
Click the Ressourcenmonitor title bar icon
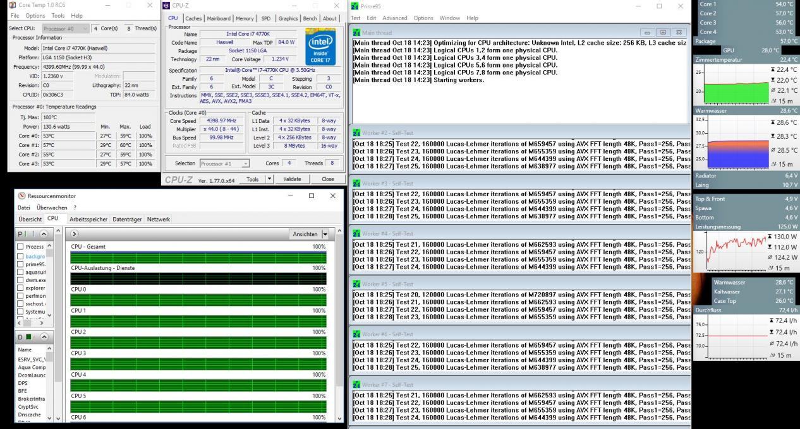click(22, 196)
